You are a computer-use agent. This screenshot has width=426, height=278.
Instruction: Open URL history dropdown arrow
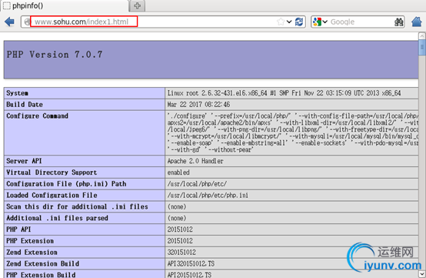coord(289,22)
